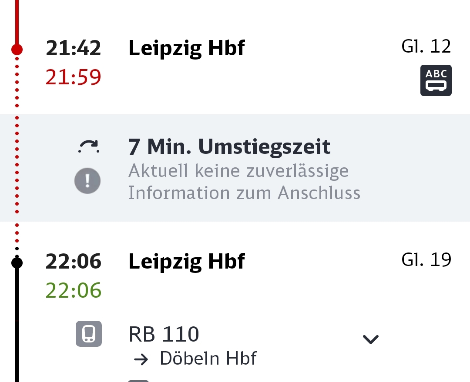Tap the delayed arrival time 21:59

pyautogui.click(x=74, y=77)
